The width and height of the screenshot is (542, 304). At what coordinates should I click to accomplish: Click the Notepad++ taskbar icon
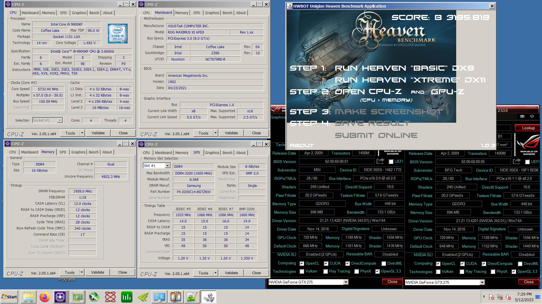tap(192, 297)
